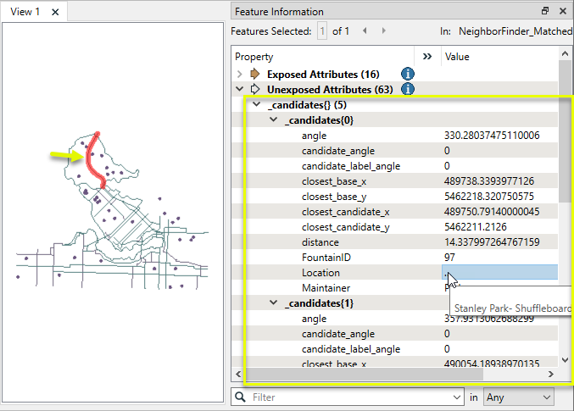This screenshot has width=574, height=411.
Task: Click the info icon beside Unexposed Attributes
Action: (x=407, y=89)
